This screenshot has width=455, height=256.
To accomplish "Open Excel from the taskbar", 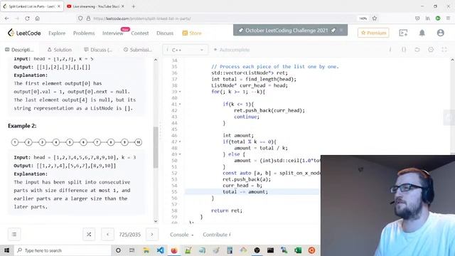I will (x=298, y=250).
